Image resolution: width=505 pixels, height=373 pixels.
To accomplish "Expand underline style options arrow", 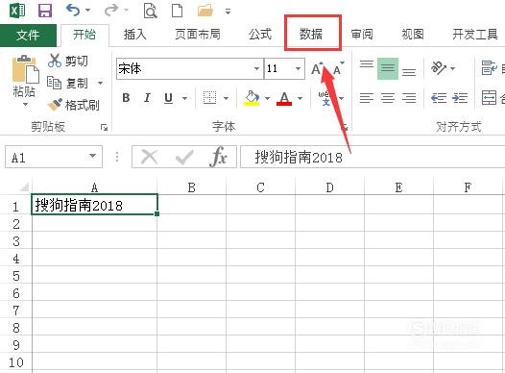I will 185,98.
